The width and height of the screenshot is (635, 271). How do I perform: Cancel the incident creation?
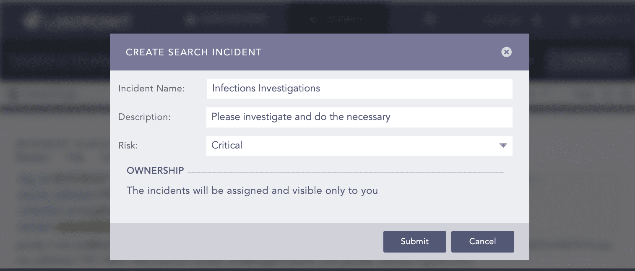(x=483, y=241)
